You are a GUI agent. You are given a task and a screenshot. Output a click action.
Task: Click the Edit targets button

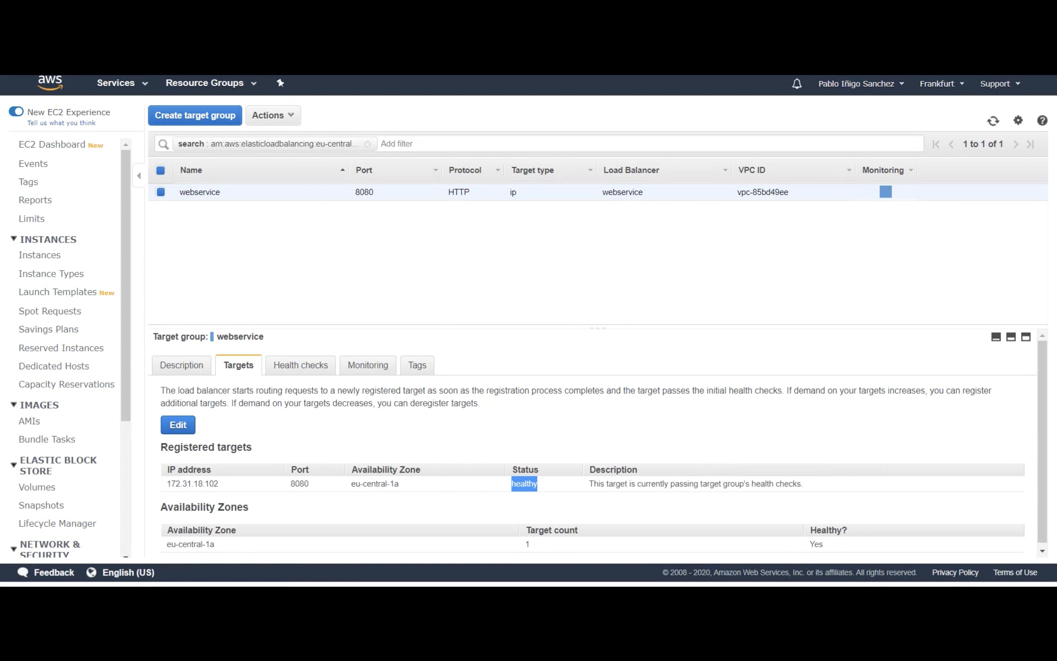178,425
